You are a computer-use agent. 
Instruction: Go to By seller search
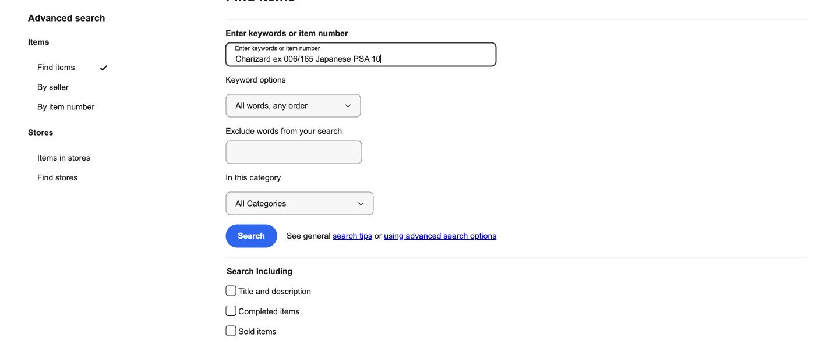click(53, 87)
